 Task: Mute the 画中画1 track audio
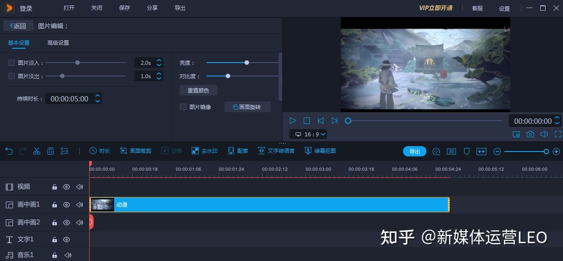[80, 205]
